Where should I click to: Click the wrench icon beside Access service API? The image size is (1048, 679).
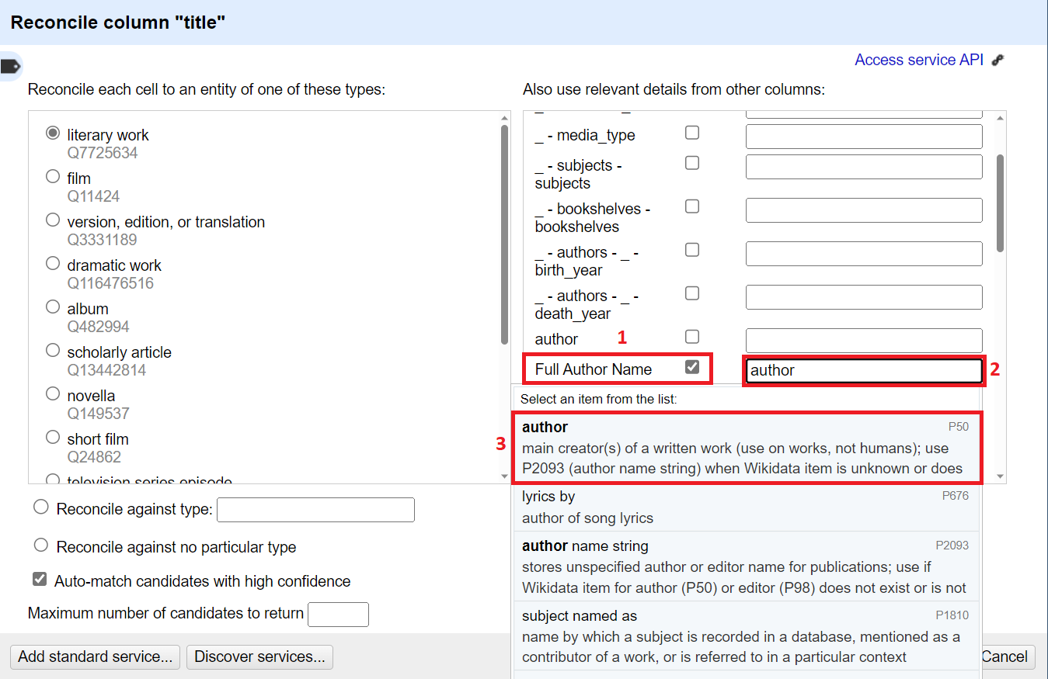coord(997,59)
